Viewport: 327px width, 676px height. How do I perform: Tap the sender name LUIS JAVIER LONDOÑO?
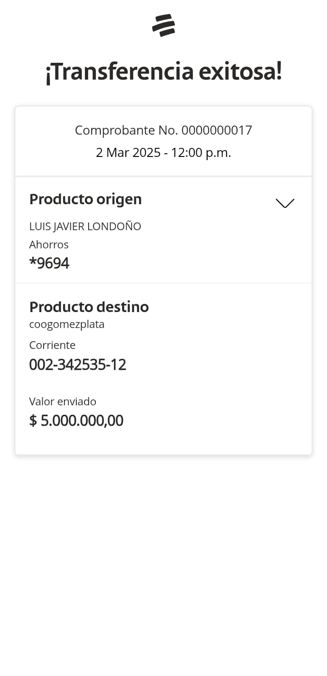coord(85,226)
